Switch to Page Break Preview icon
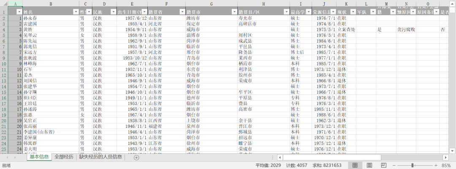 383,166
